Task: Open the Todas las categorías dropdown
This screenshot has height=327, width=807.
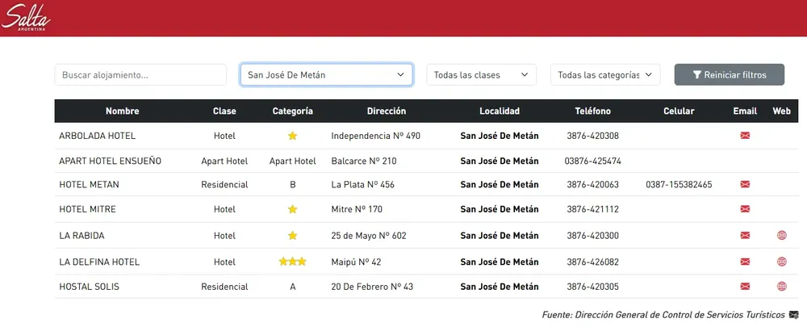Action: pyautogui.click(x=605, y=75)
